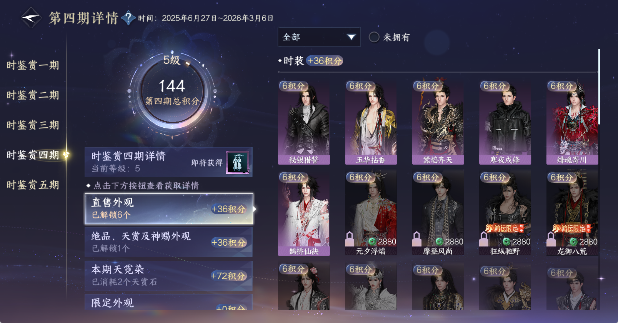Switch to 时鉴赏五期 tab

point(33,185)
